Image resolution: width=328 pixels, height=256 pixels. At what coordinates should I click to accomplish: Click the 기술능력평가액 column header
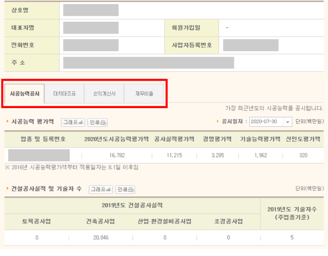coord(260,139)
